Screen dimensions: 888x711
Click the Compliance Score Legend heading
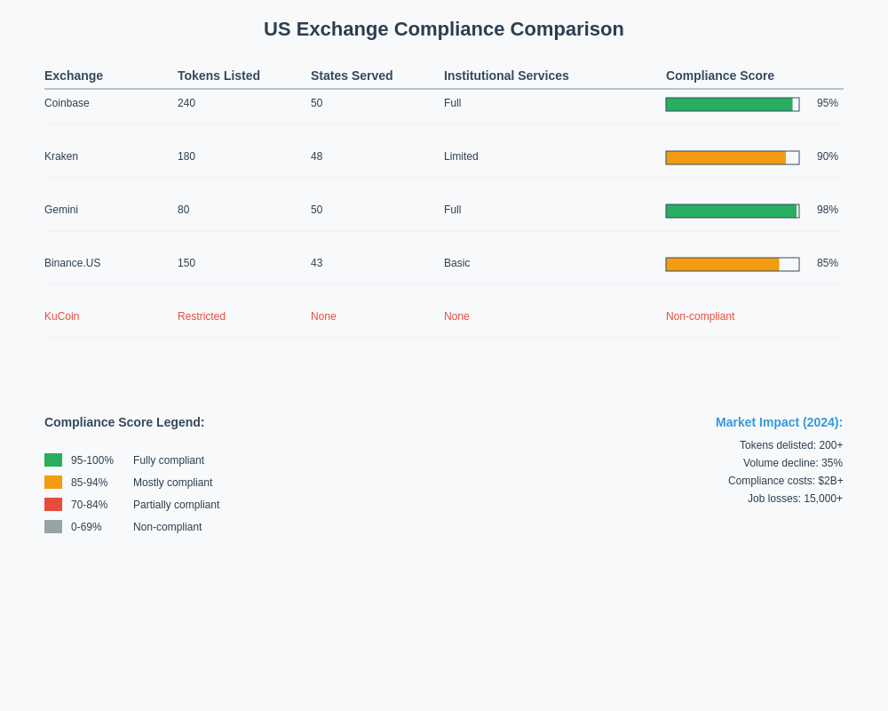pyautogui.click(x=124, y=422)
